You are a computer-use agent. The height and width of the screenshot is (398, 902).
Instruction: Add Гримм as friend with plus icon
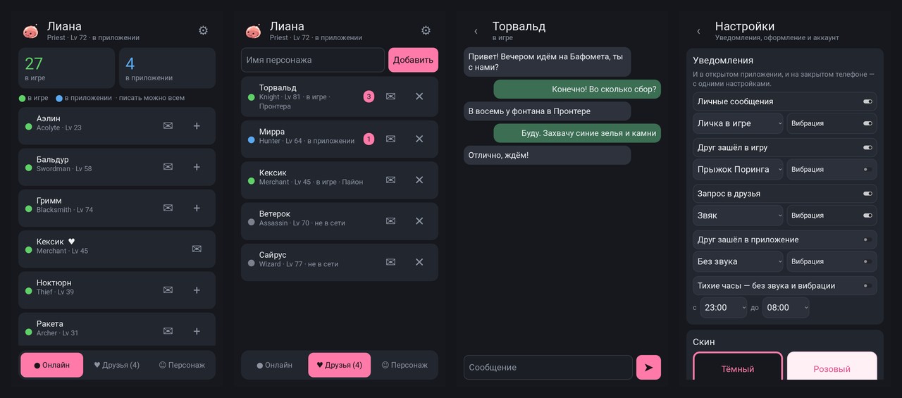click(x=197, y=208)
